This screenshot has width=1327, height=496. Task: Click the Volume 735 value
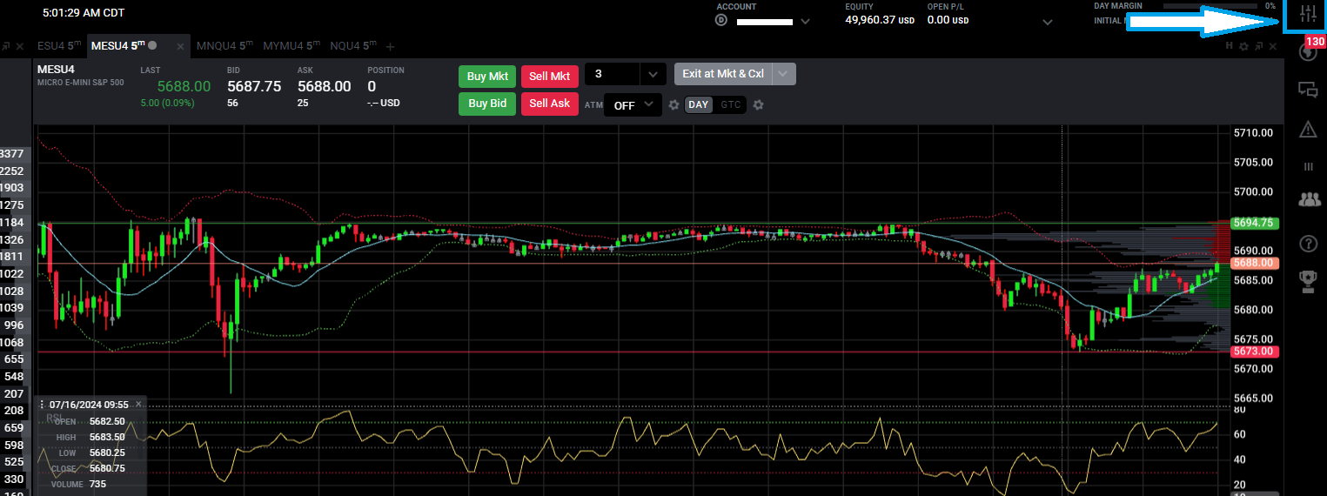click(x=97, y=484)
